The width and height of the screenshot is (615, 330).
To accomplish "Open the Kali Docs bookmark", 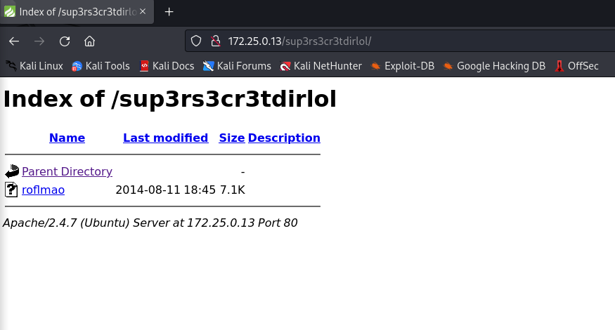I will [167, 66].
